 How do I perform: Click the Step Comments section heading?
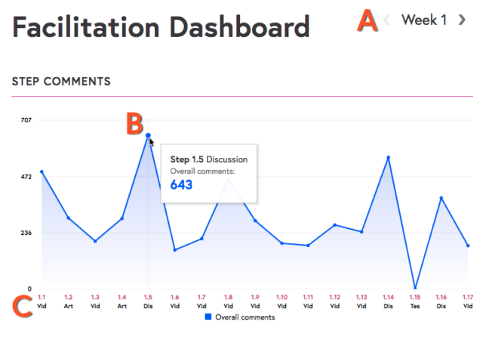61,81
